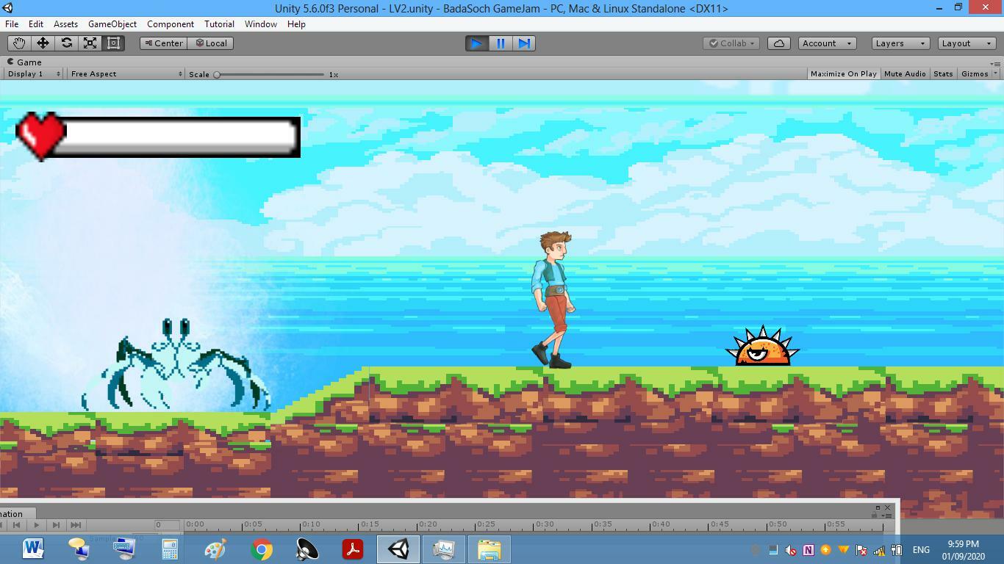
Task: Expand the Layers dropdown
Action: pyautogui.click(x=900, y=43)
